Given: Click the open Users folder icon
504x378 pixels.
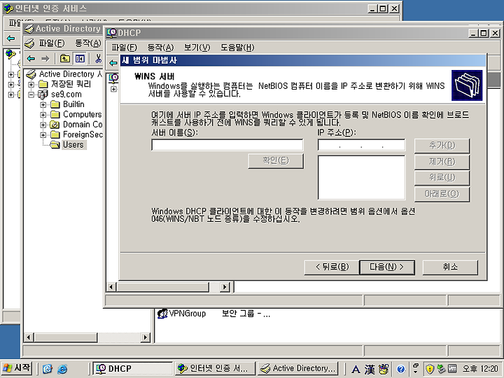Looking at the screenshot, I should 55,145.
